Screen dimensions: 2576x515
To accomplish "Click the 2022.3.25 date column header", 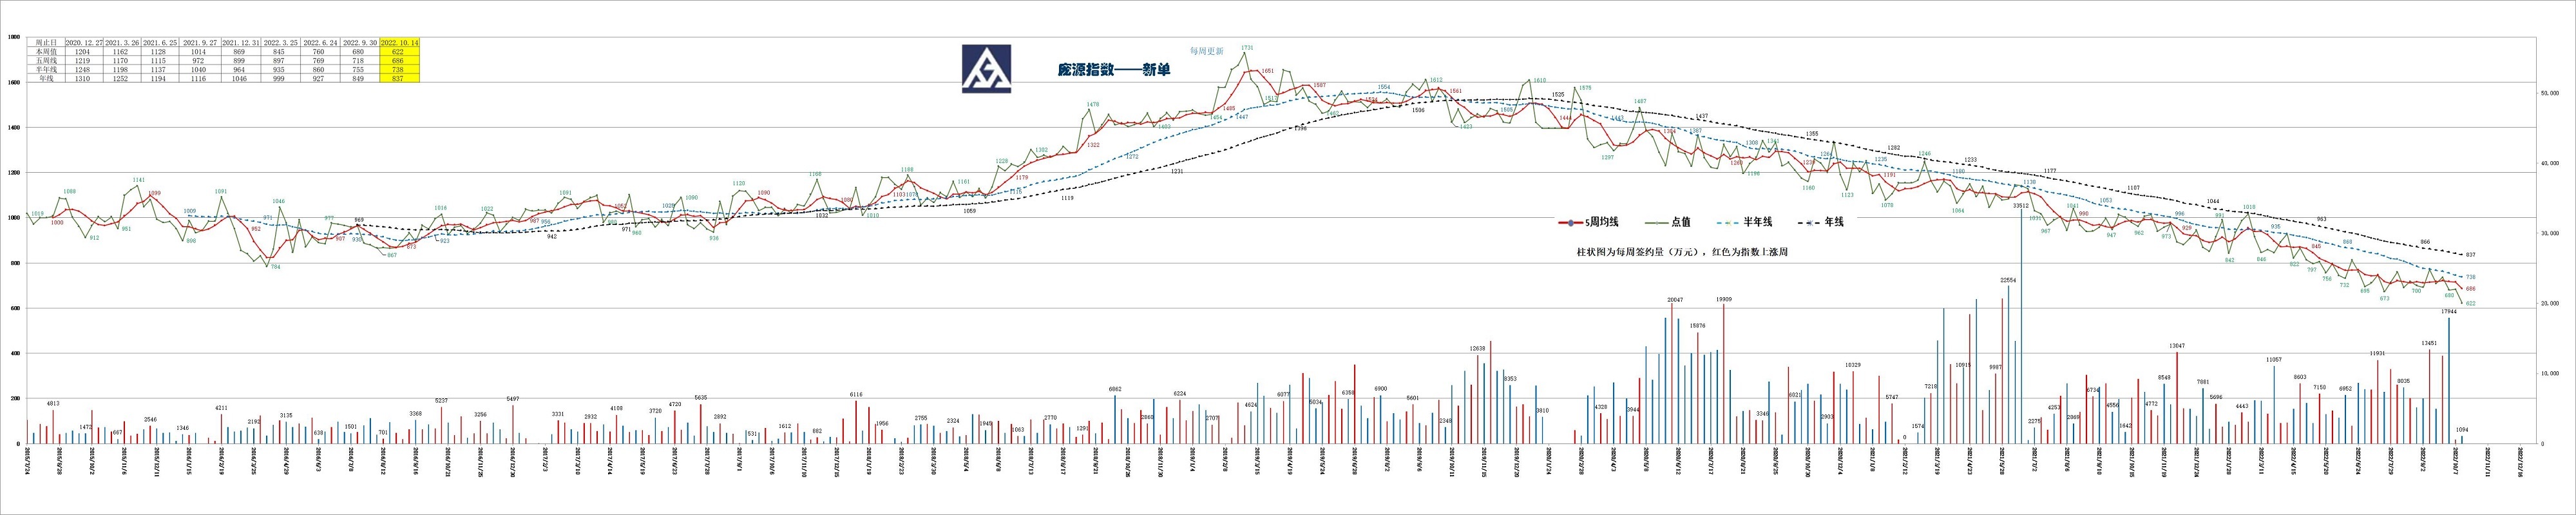I will pos(281,42).
